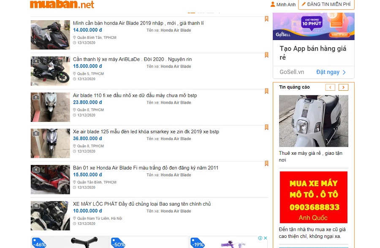Viewport: 380px width, 248px height.
Task: Click the 14.000.000 đ price
Action: click(87, 30)
